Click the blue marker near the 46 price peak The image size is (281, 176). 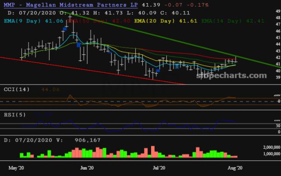coord(65,28)
